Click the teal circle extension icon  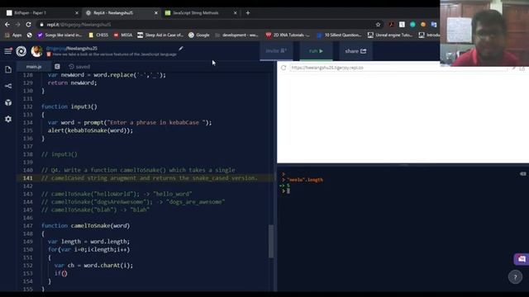pyautogui.click(x=412, y=25)
